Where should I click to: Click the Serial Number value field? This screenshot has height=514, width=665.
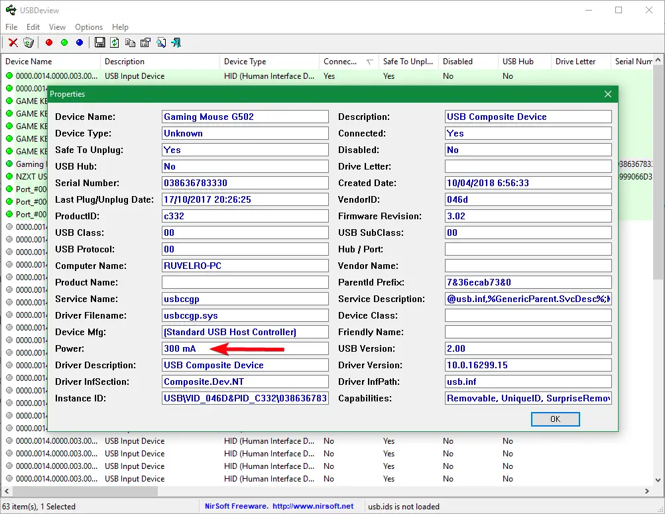[x=245, y=183]
